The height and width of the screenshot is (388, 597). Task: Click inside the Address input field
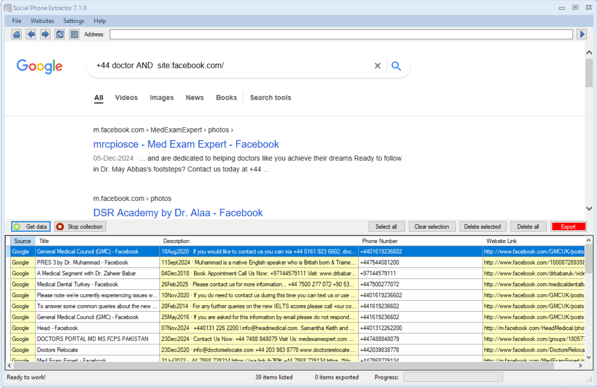coord(341,35)
